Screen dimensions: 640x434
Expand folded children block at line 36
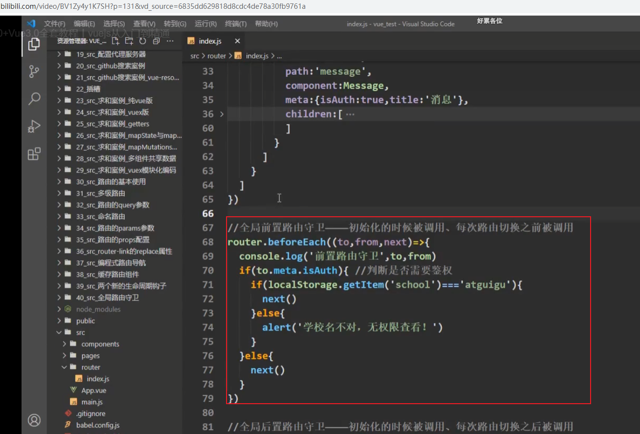[222, 114]
